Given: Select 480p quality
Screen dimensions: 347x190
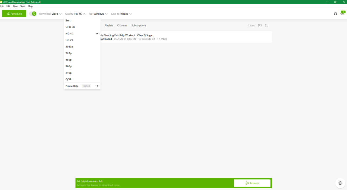Looking at the screenshot, I should click(x=82, y=60).
